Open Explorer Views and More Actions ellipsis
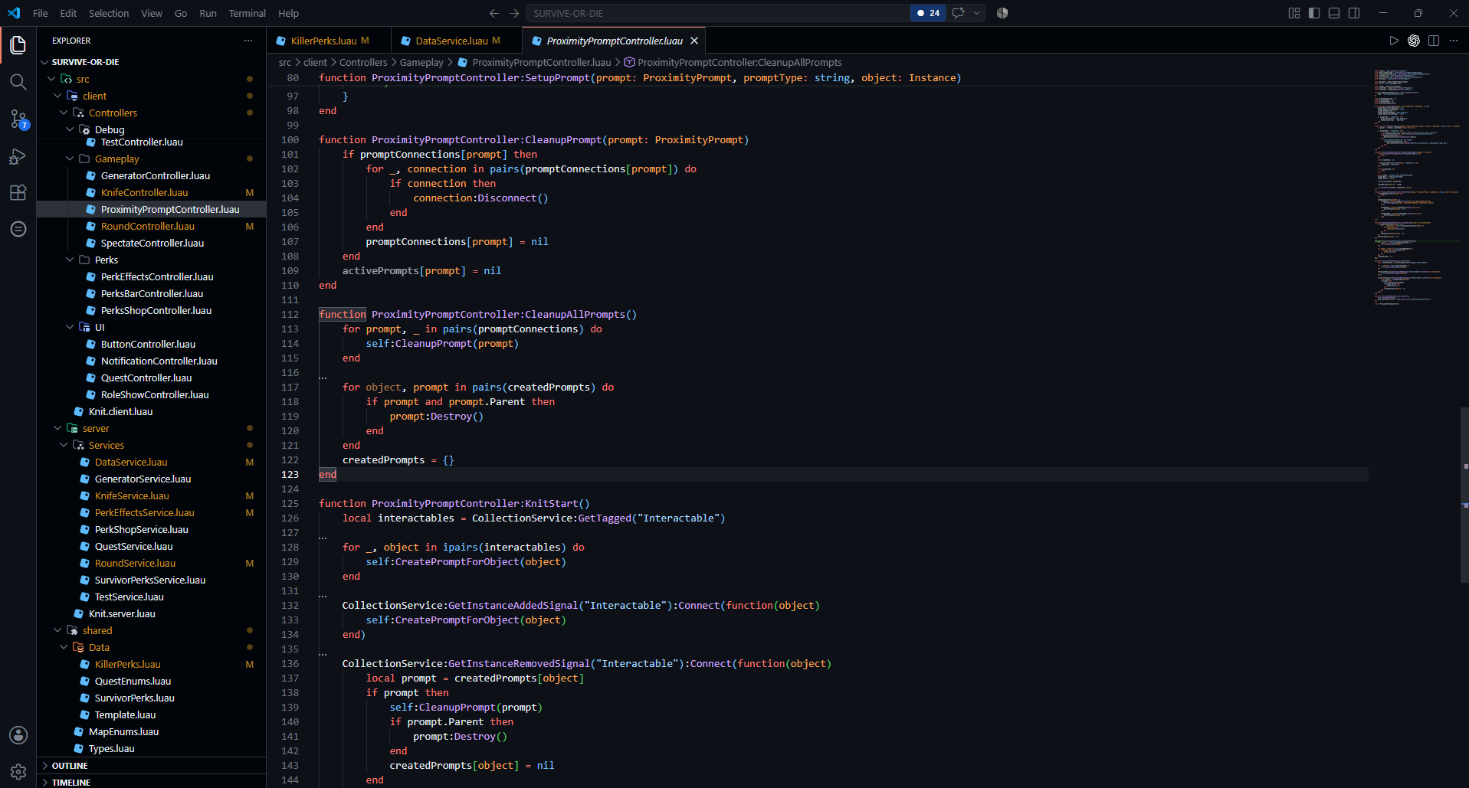 [x=248, y=41]
